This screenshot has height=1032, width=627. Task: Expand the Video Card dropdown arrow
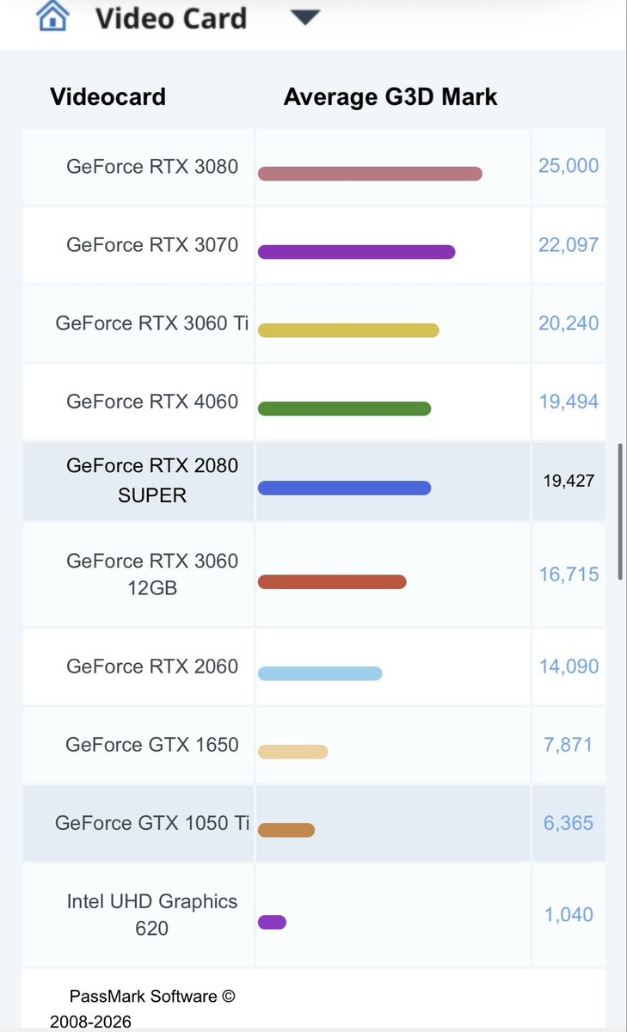(305, 17)
